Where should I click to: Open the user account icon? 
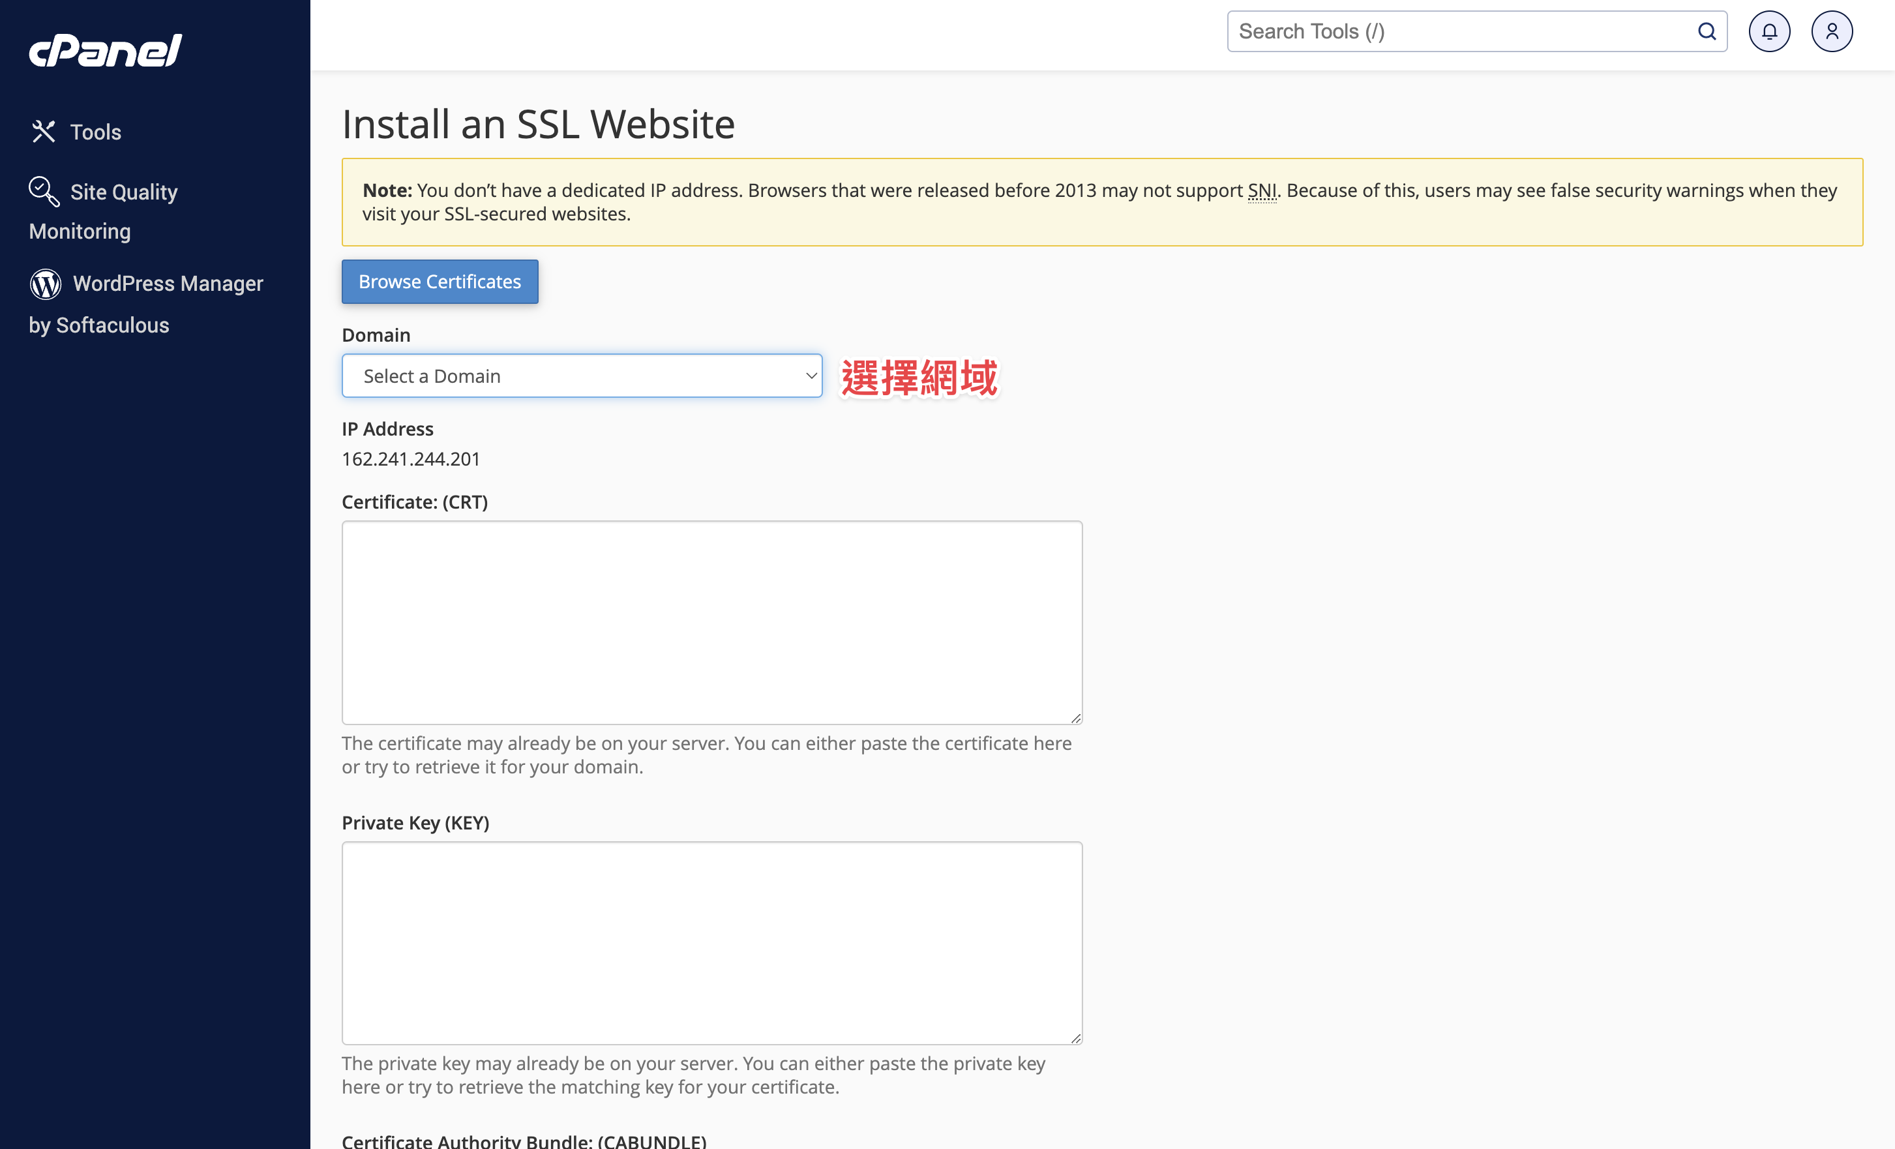1832,31
